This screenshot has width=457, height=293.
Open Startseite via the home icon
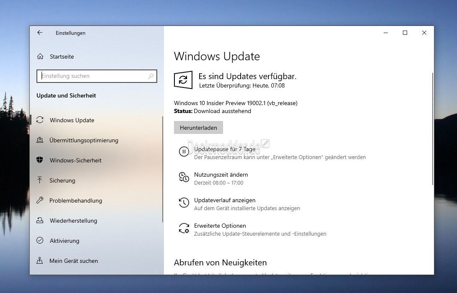point(40,57)
